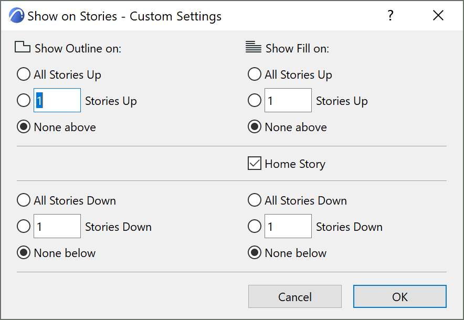This screenshot has width=464, height=320.
Task: Select outline All Stories Up radio button
Action: pos(24,74)
